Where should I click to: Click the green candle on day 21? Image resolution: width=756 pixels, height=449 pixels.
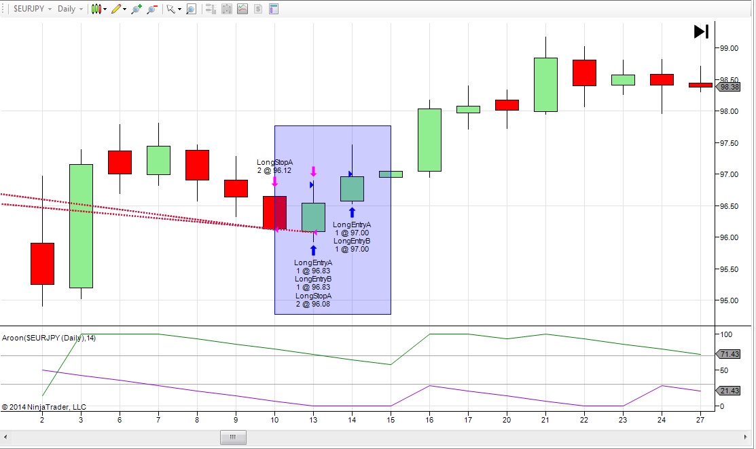(546, 85)
